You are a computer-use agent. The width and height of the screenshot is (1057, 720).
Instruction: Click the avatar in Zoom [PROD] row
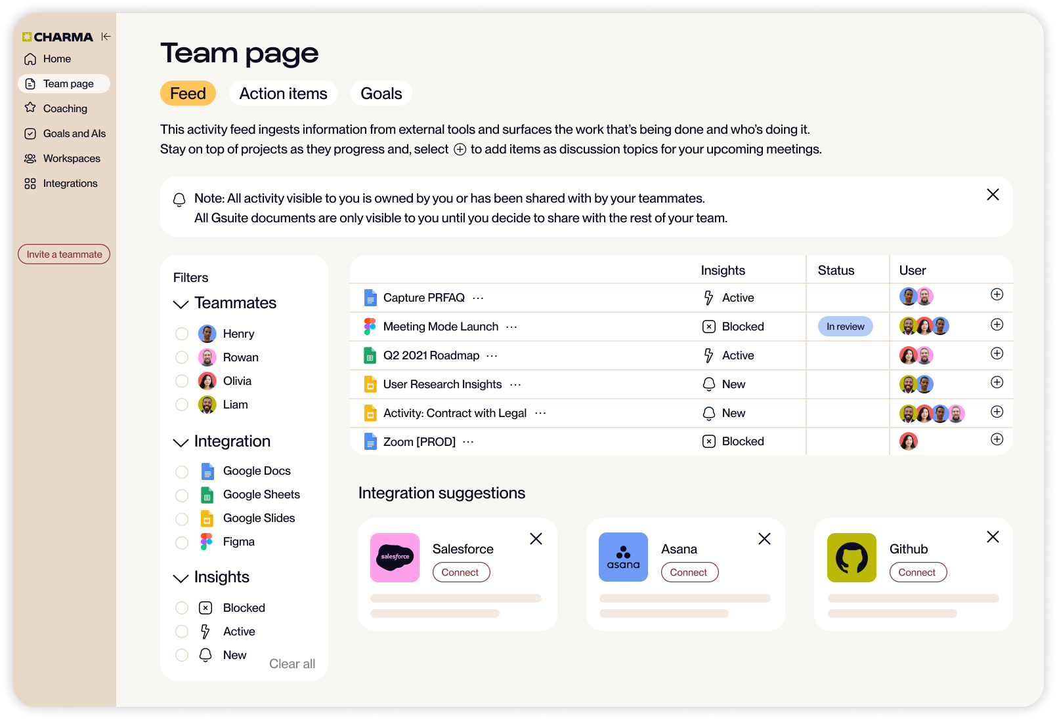tap(909, 441)
